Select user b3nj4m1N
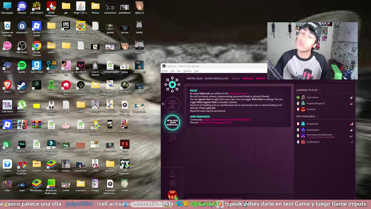Viewport: 371px width, 209px height. coord(312,124)
